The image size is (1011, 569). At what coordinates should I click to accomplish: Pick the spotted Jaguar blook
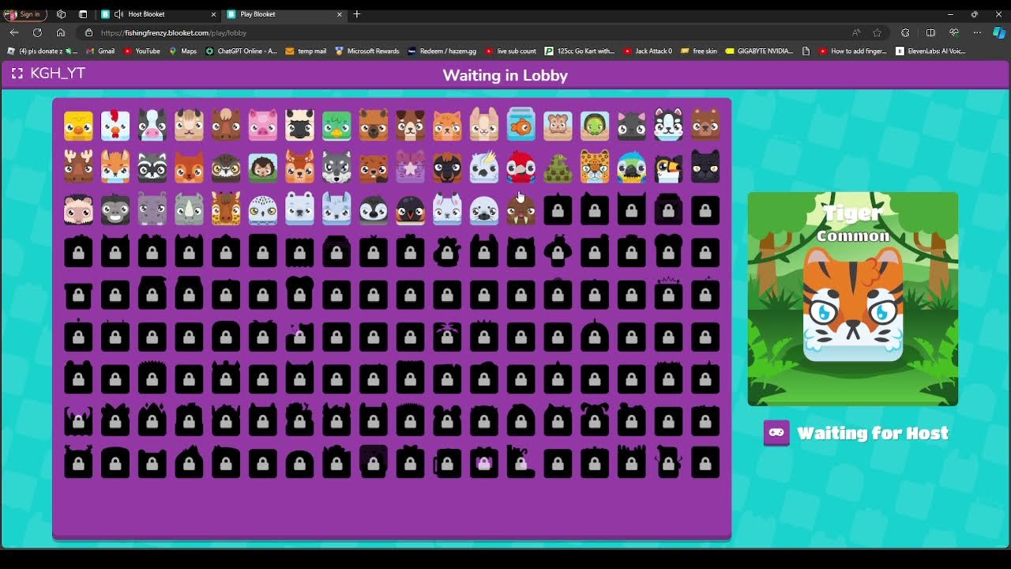pyautogui.click(x=595, y=168)
